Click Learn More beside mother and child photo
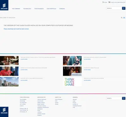 (87, 70)
